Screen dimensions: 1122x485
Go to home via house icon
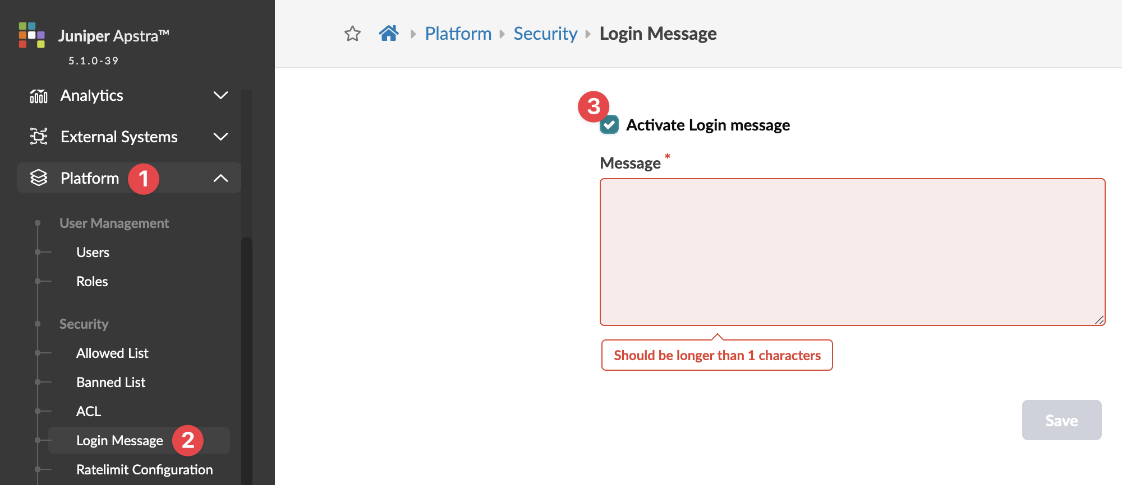pyautogui.click(x=388, y=34)
